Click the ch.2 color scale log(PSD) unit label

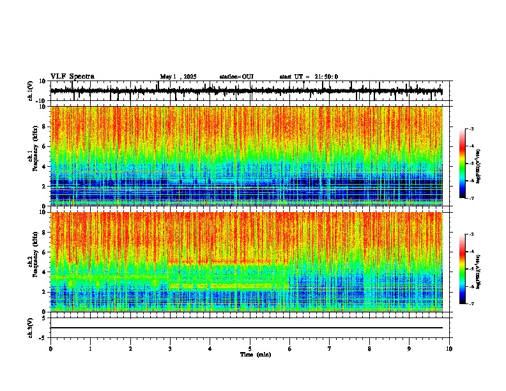[x=479, y=272]
